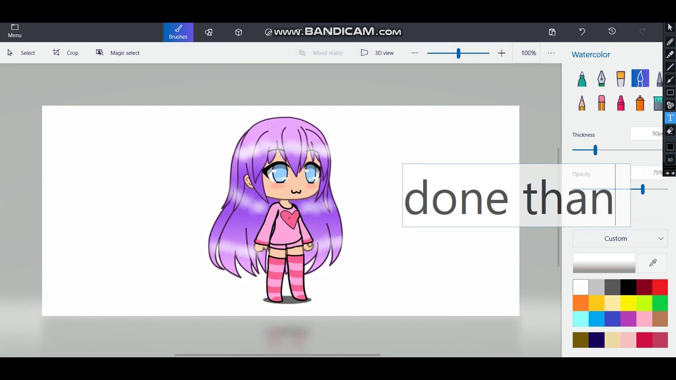676x380 pixels.
Task: Select Bandicam overlay pencil tool
Action: [x=670, y=41]
